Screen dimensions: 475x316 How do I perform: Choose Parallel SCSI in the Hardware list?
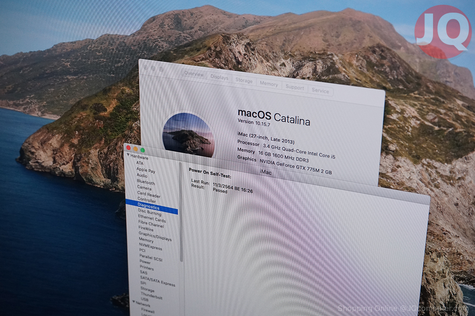tap(151, 258)
